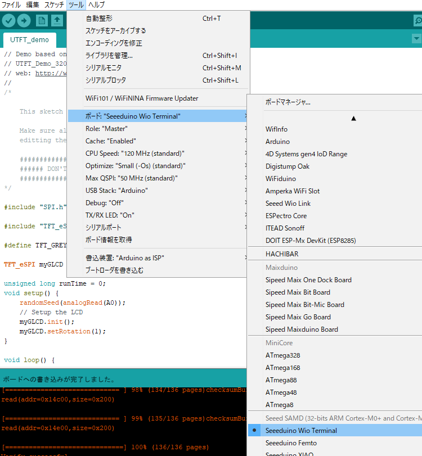Viewport: 422px width, 456px height.
Task: Select Sipeed Maixduino Board
Action: coord(335,329)
